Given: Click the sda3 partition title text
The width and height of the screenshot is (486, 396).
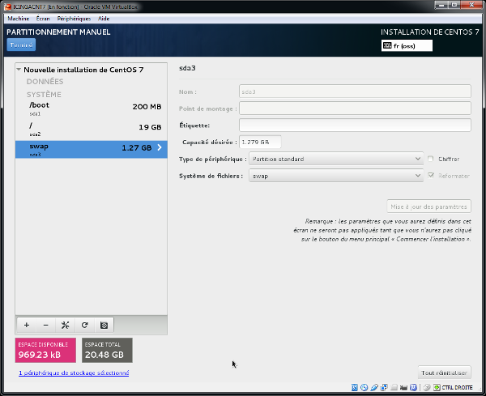Looking at the screenshot, I should click(x=187, y=68).
